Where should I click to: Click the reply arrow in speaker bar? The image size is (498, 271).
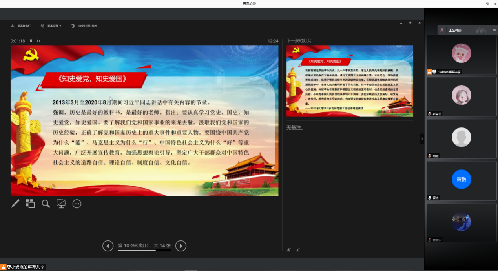[x=494, y=30]
